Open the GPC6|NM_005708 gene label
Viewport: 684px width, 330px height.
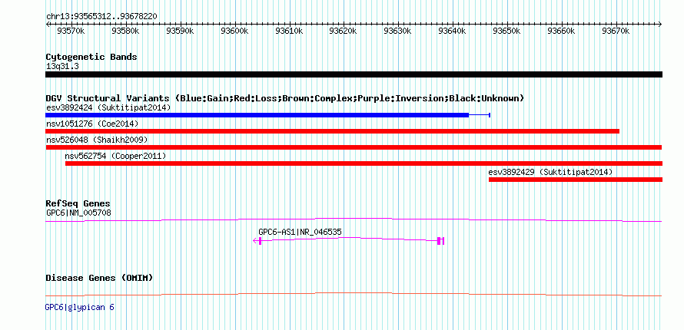78,213
